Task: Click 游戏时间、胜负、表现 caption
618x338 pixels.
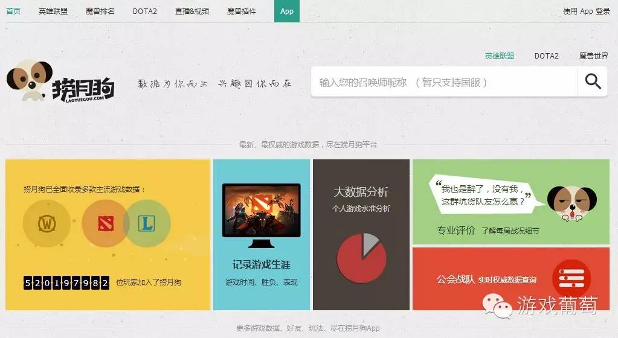Action: [262, 282]
